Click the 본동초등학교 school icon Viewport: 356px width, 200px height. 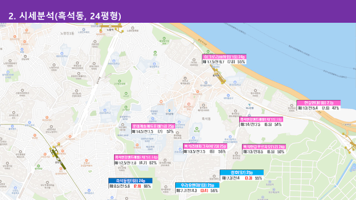pos(114,61)
